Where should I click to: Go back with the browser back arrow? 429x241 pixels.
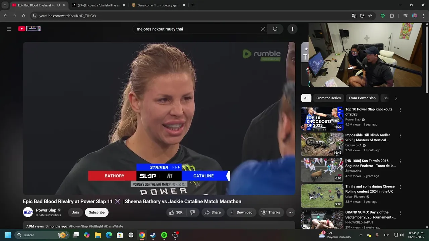point(5,16)
